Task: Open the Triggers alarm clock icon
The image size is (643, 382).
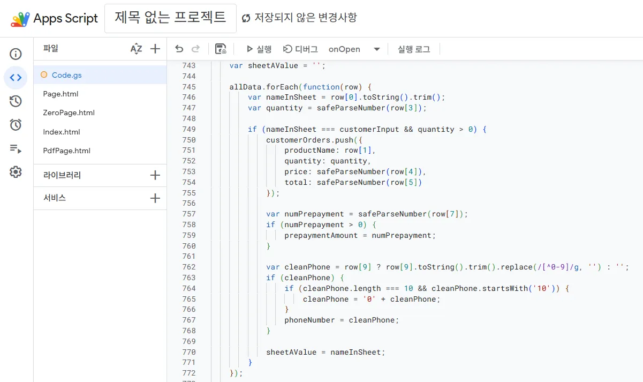Action: pos(16,125)
